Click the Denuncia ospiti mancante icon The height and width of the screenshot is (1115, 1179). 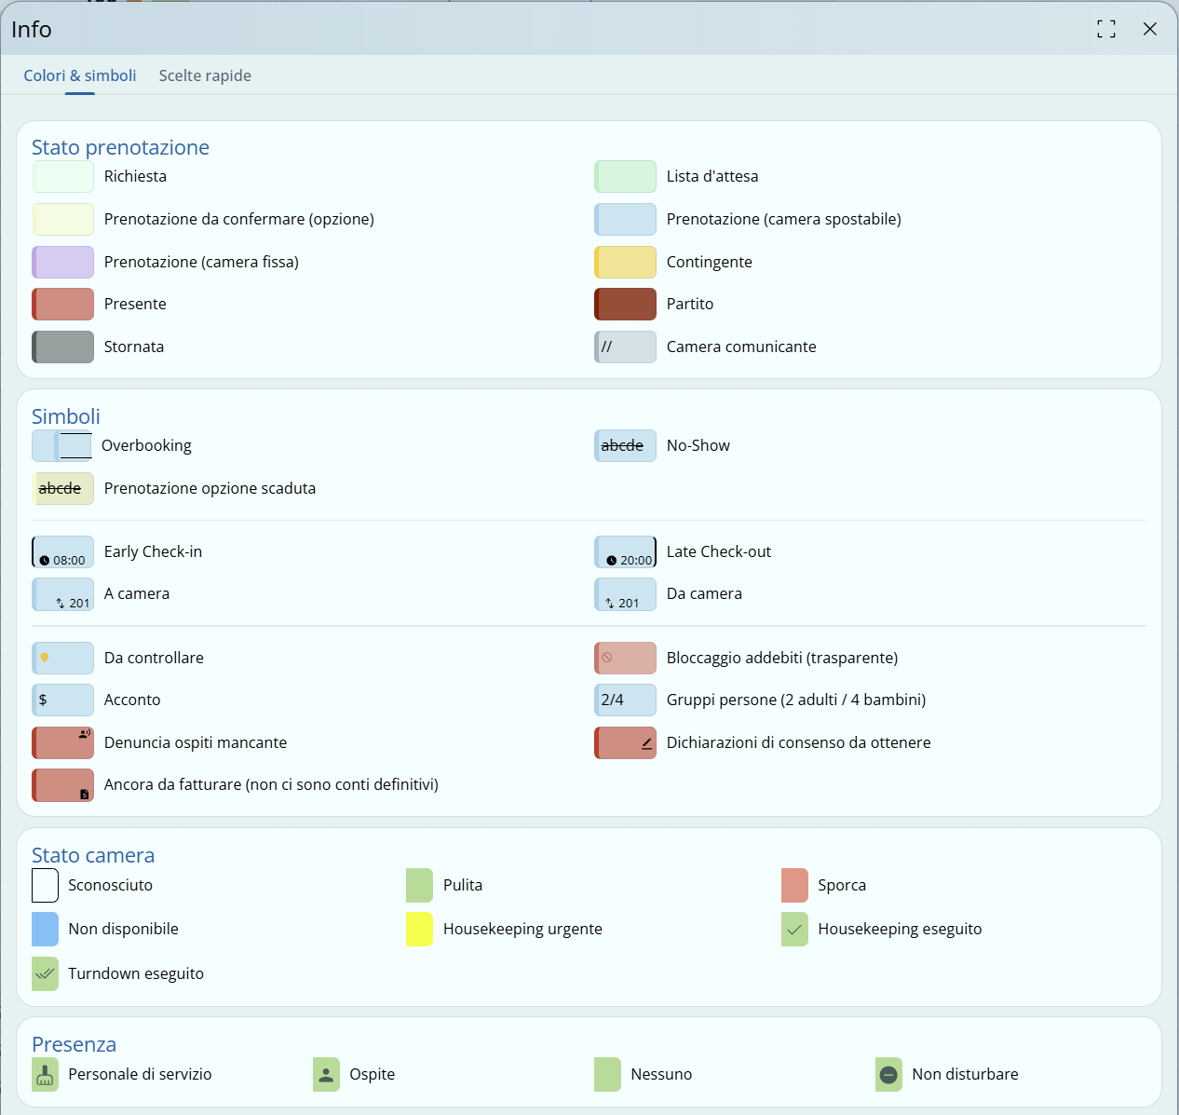[84, 734]
